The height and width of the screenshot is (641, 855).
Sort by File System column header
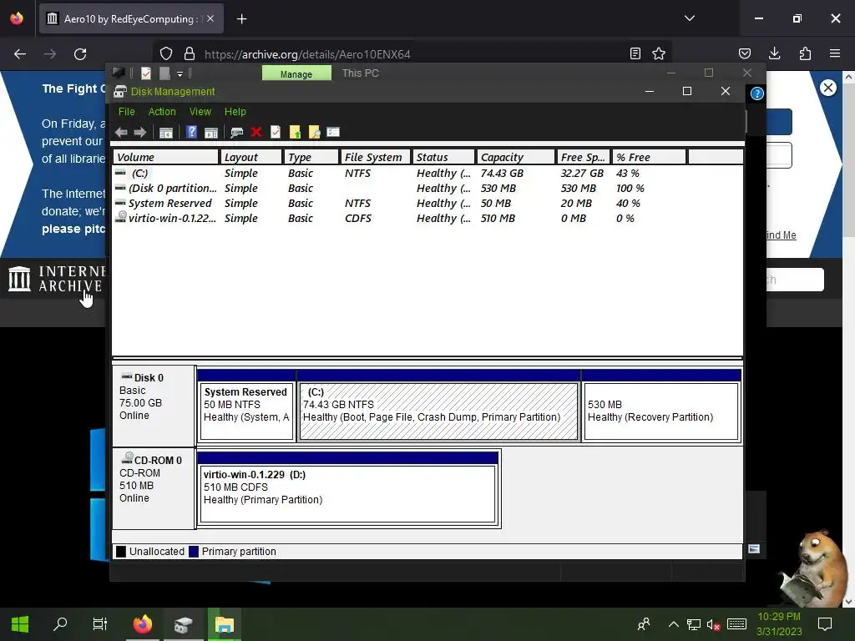[x=375, y=157]
